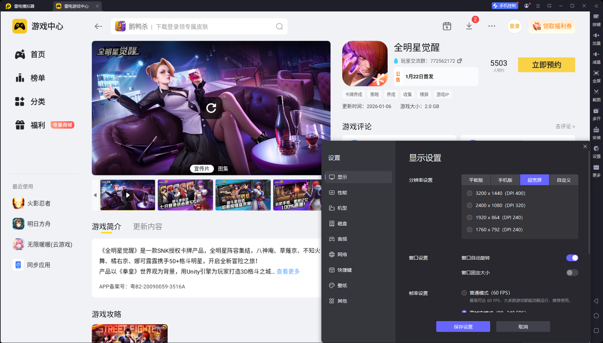The image size is (603, 343).
Task: Open the 其他 settings section
Action: [x=358, y=301]
